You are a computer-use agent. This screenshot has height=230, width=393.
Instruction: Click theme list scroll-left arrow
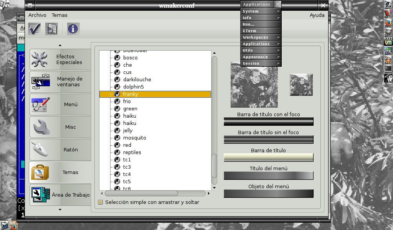coord(101,193)
